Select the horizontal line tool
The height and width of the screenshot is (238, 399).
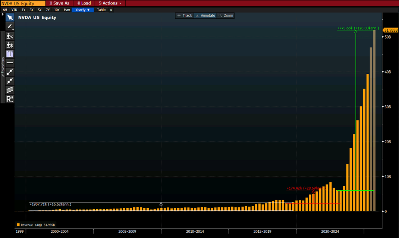point(10,63)
